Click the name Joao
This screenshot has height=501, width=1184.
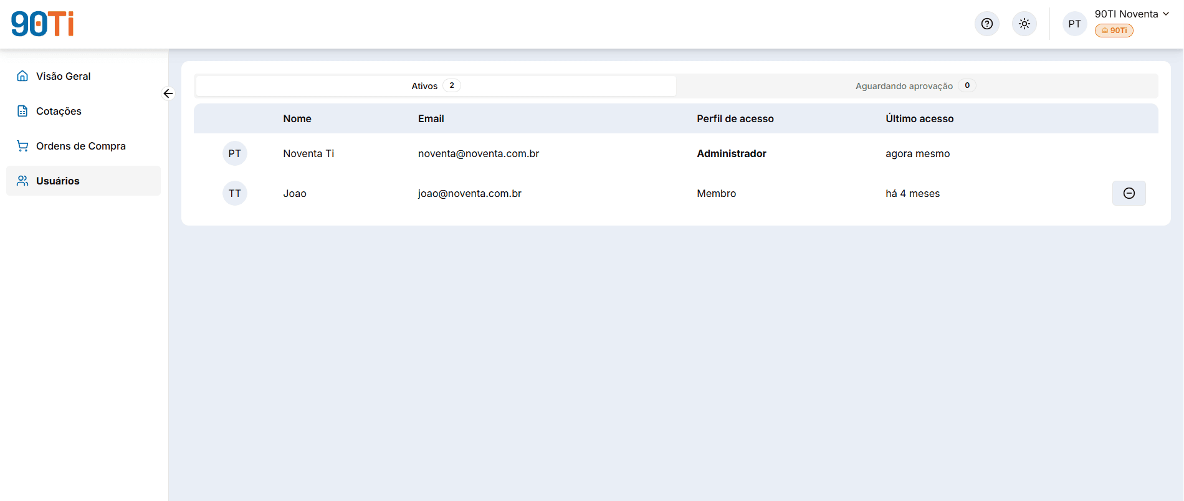(x=295, y=193)
